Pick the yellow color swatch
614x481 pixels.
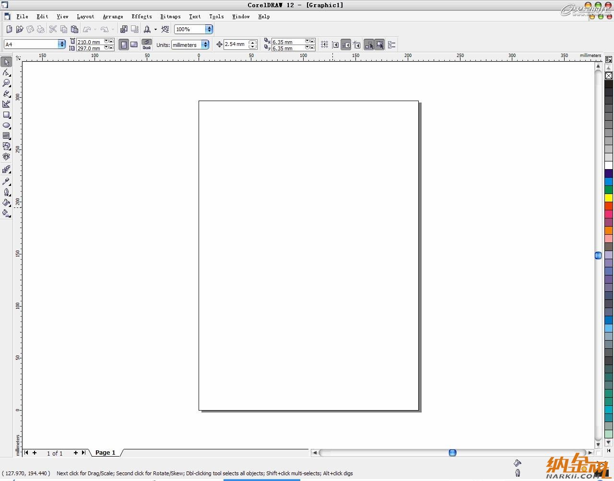tap(608, 197)
